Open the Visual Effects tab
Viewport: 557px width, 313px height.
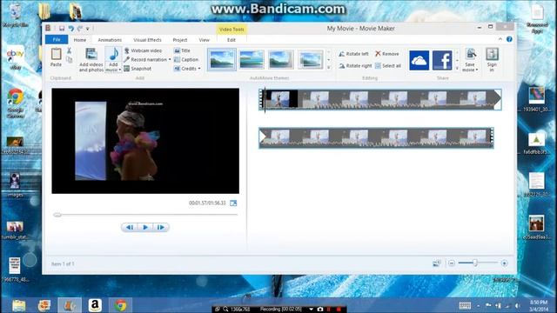tap(147, 40)
